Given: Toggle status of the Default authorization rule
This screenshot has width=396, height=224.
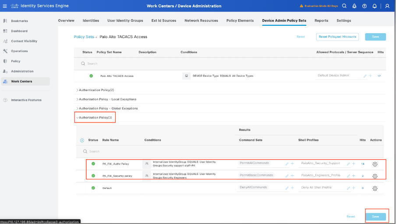Looking at the screenshot, I should click(93, 188).
